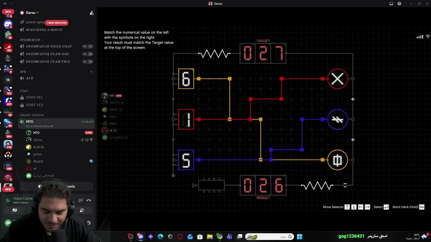Click the Move Selector right arrow key

[x=367, y=207]
